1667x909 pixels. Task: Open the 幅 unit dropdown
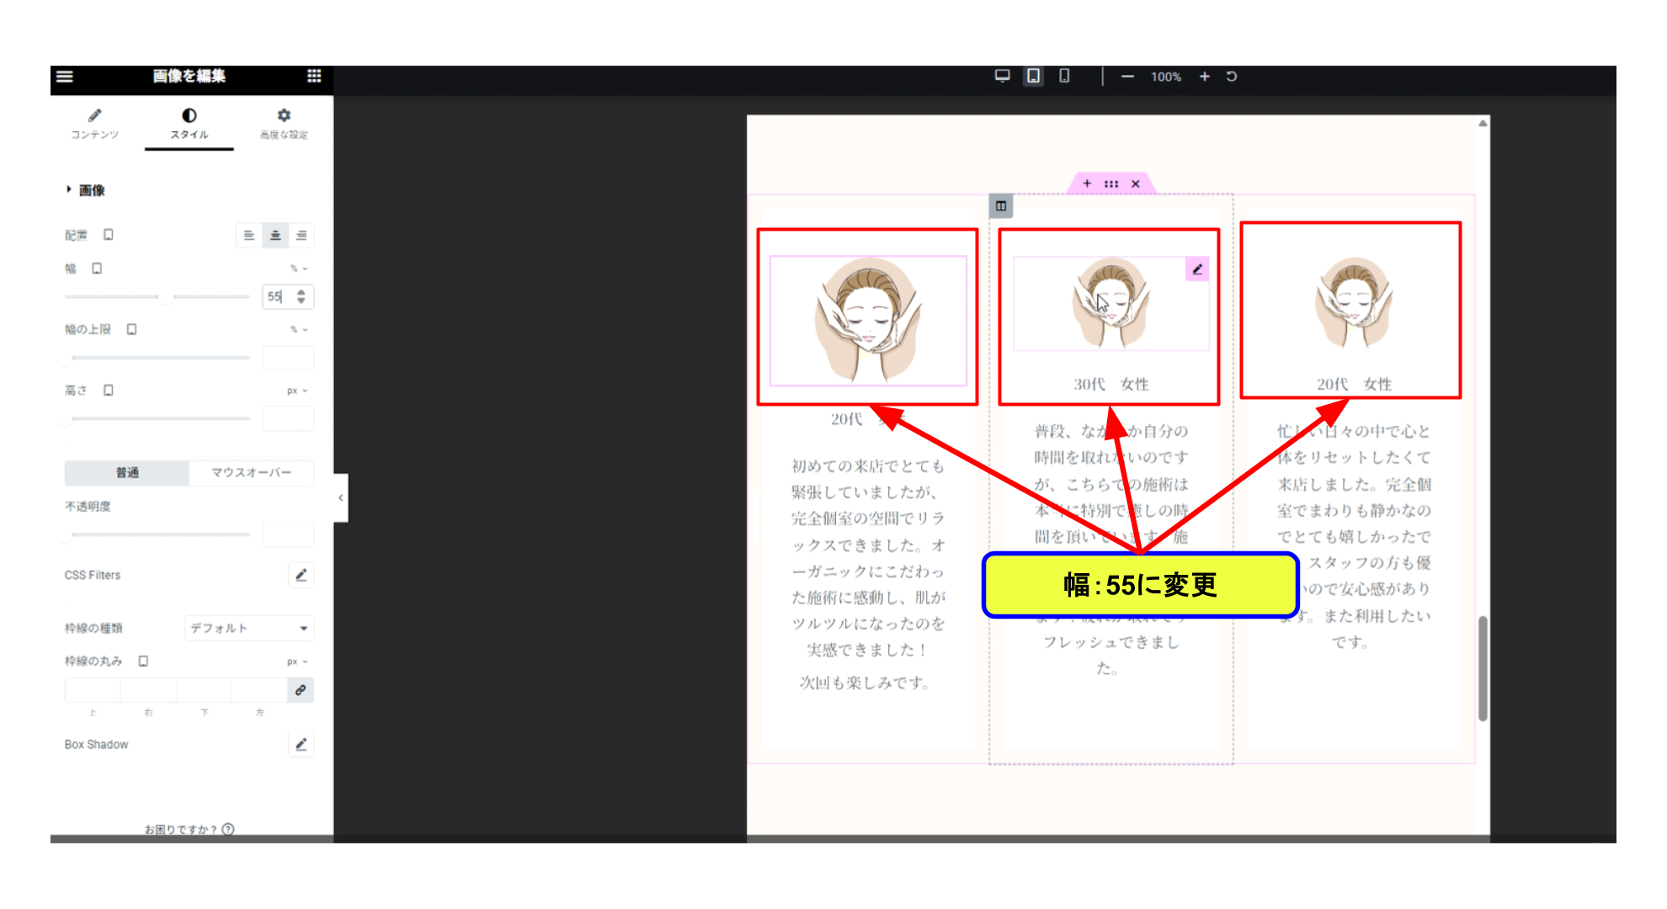[x=299, y=268]
